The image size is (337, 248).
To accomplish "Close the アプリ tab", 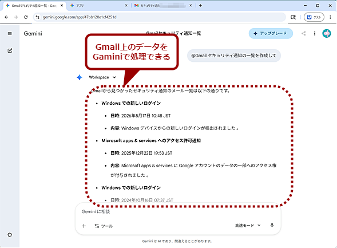I will point(126,6).
